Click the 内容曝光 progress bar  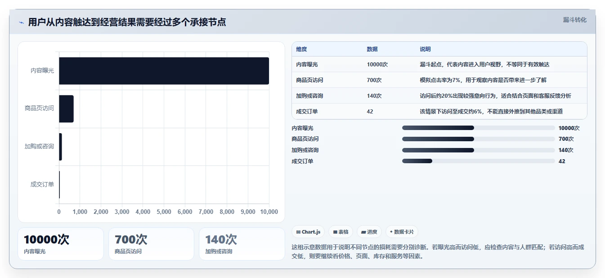pos(479,128)
